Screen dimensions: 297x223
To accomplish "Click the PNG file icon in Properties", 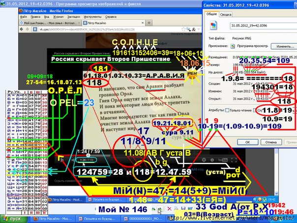I will 214,25.
